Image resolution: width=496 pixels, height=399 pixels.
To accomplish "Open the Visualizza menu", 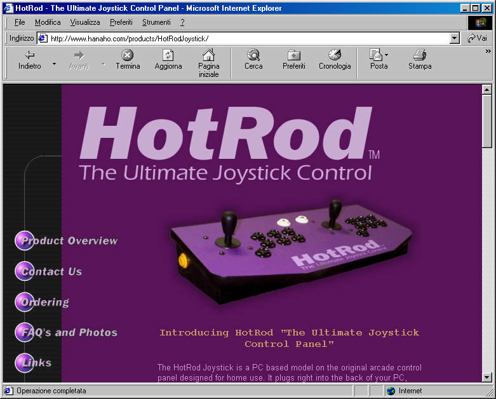I will (85, 22).
